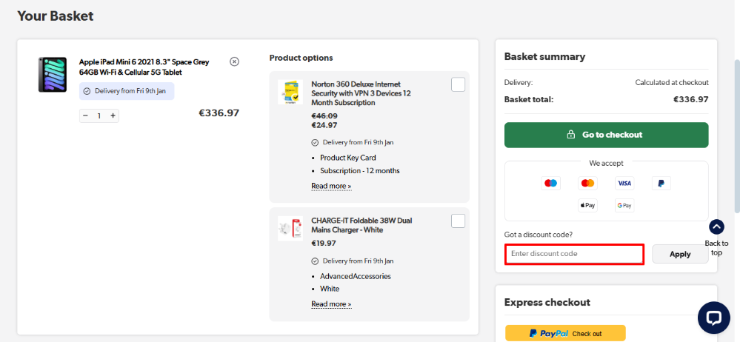This screenshot has width=740, height=342.
Task: Click Norton discounted price €24.97
Action: click(x=324, y=125)
